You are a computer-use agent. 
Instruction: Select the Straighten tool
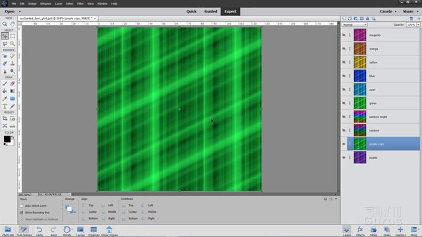coord(13,126)
